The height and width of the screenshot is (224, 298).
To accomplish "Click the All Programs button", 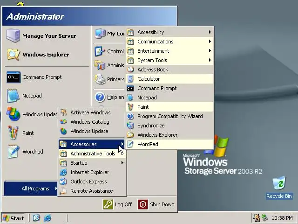I will (31, 189).
